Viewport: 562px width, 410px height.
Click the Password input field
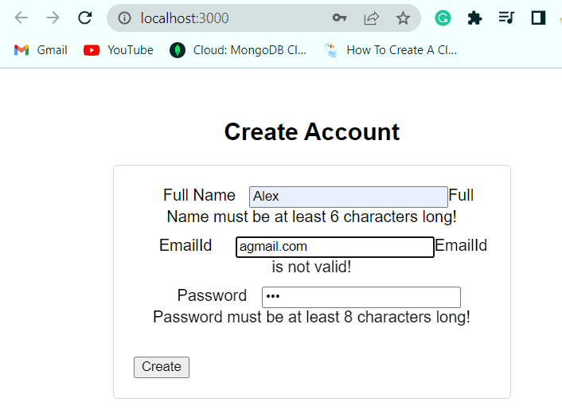(361, 297)
